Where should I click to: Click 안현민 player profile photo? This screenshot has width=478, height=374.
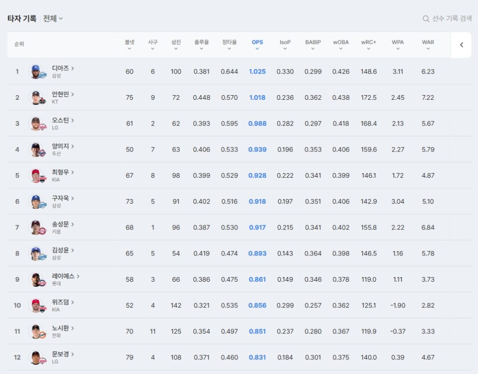pos(36,98)
